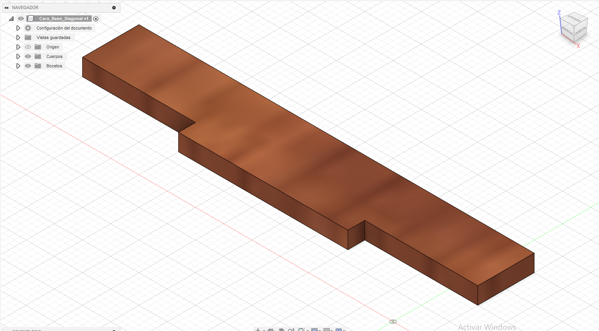This screenshot has width=599, height=331.
Task: Select the Cara_Base_Diagonal v1 component name
Action: tap(64, 19)
